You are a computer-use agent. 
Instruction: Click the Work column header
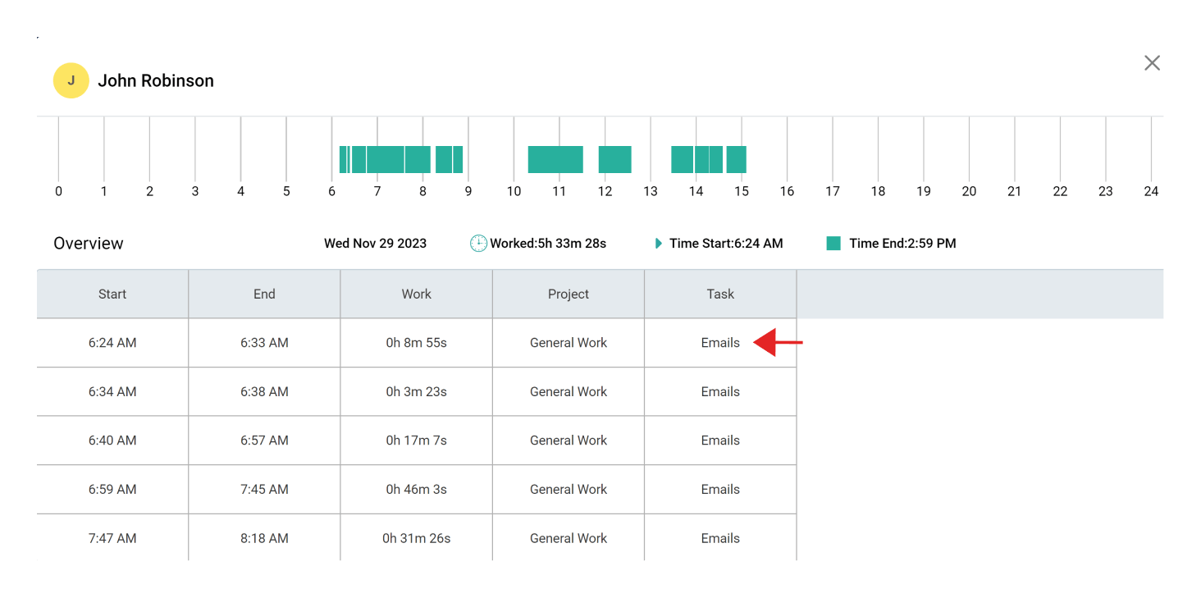[416, 293]
